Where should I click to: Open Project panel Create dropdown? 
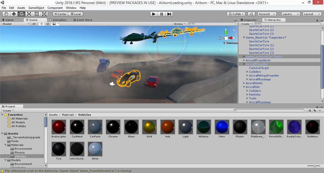[8, 111]
